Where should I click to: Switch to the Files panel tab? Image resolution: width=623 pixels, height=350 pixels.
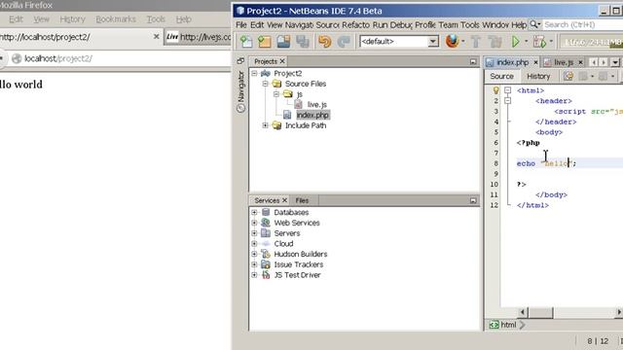tap(302, 200)
